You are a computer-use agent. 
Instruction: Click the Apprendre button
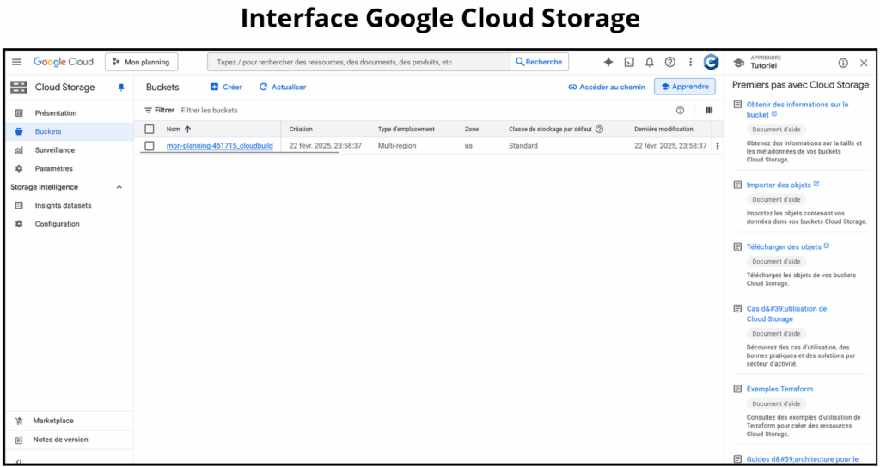[685, 87]
